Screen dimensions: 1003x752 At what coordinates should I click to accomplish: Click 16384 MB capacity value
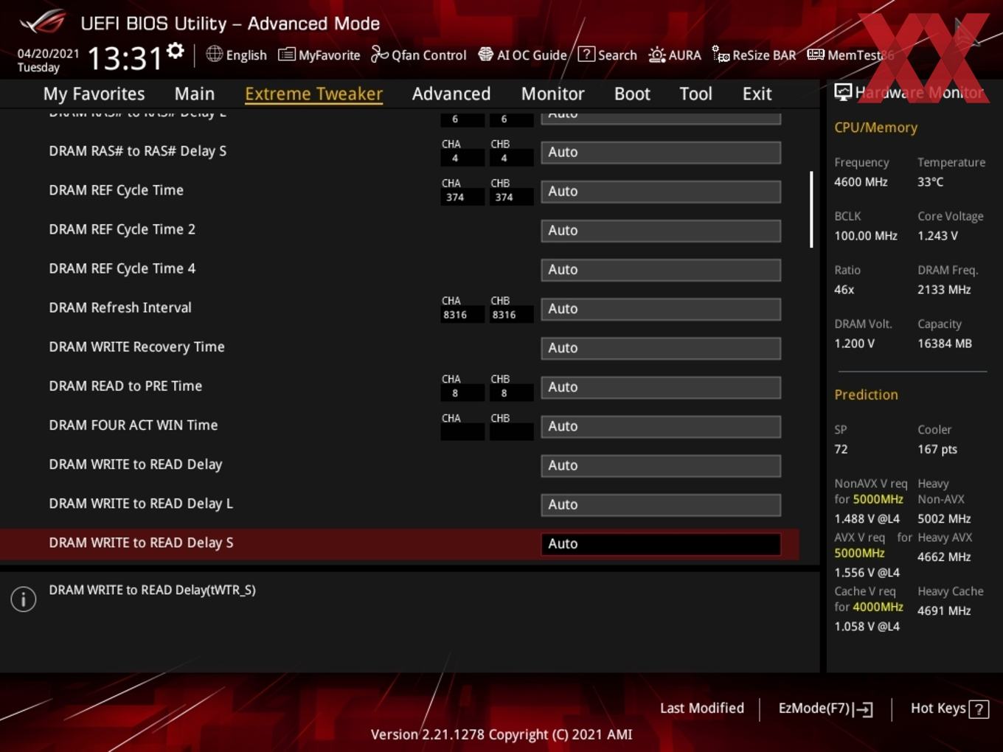click(x=945, y=344)
